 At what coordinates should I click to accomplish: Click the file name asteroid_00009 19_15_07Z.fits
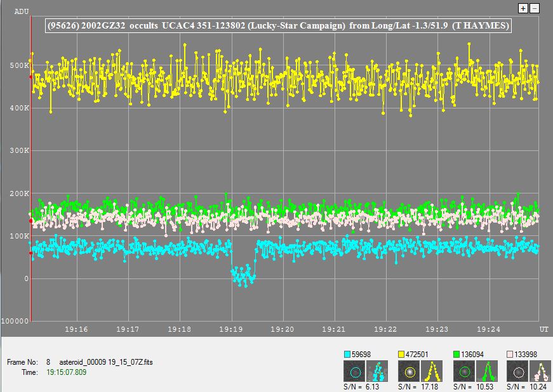[106, 362]
